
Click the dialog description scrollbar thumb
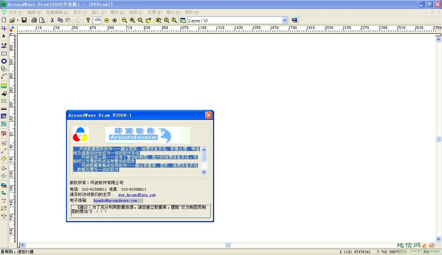click(x=204, y=157)
